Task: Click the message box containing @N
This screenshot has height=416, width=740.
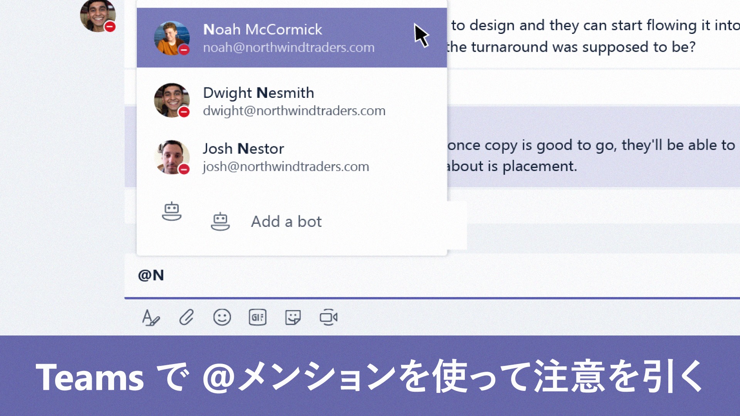Action: pos(432,275)
